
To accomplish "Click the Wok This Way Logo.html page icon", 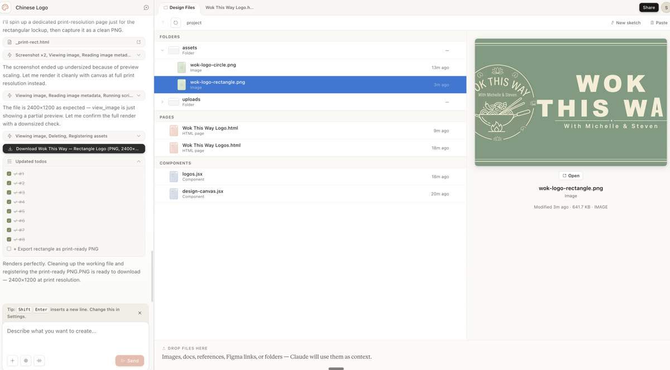I will 174,130.
